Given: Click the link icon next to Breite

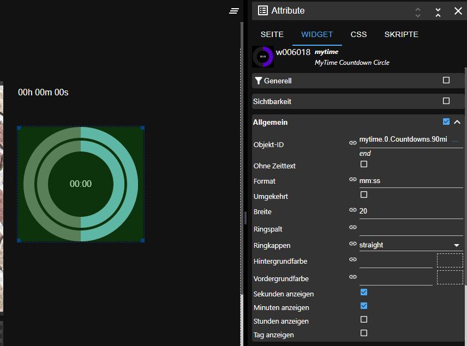Looking at the screenshot, I should (353, 210).
